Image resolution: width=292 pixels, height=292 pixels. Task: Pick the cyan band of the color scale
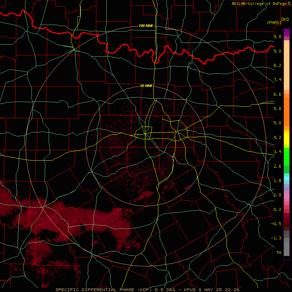coord(286,178)
